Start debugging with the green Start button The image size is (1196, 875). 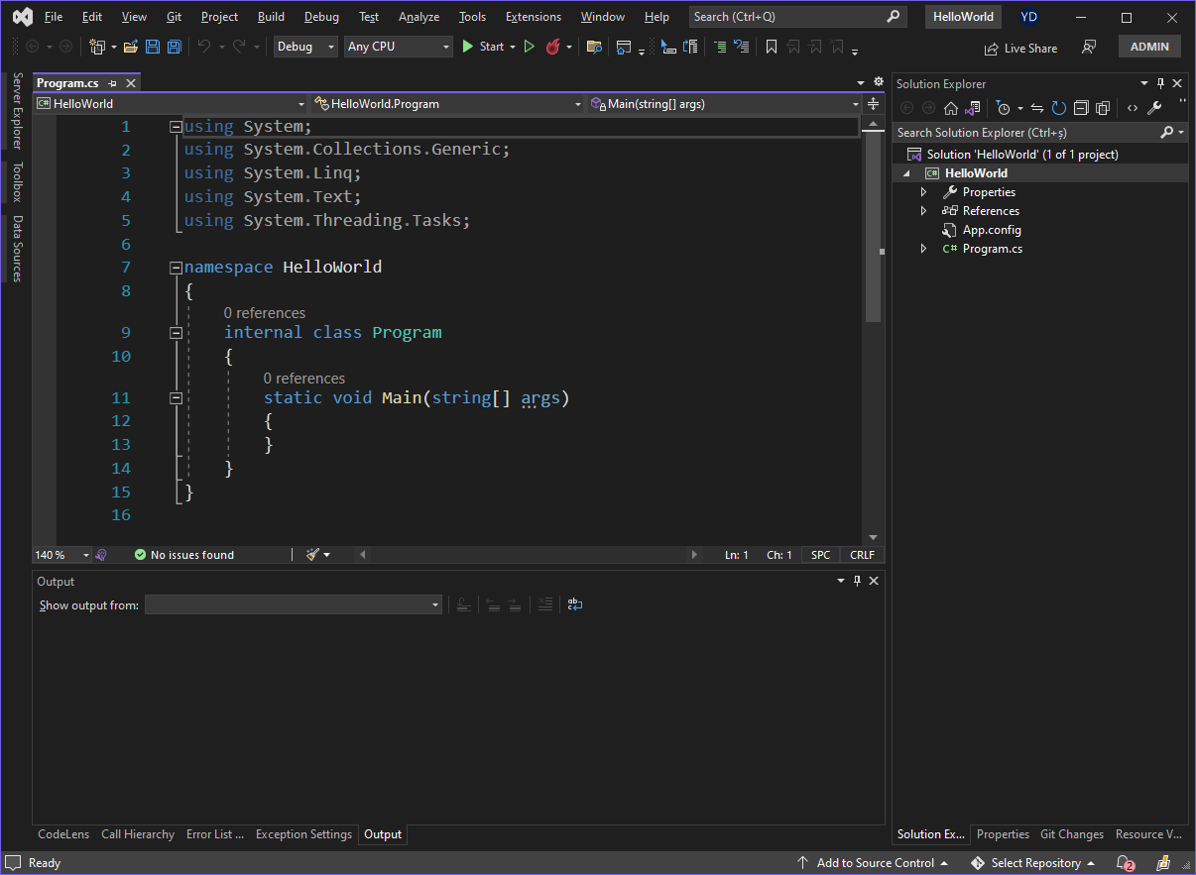point(483,47)
